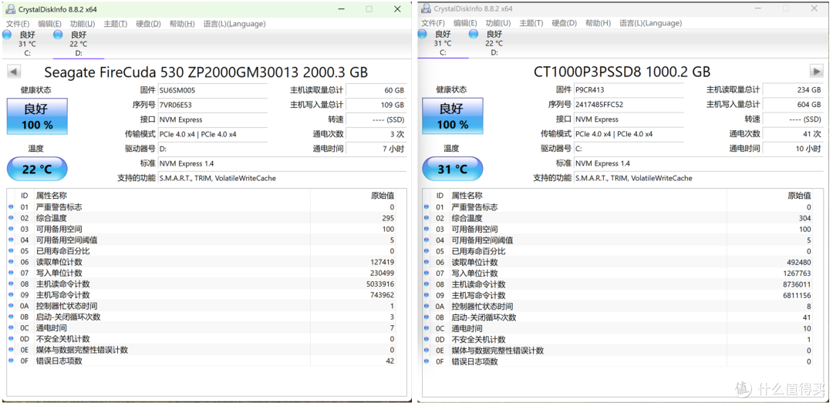Open 文件(F) menu in right window
The image size is (833, 406).
(433, 23)
